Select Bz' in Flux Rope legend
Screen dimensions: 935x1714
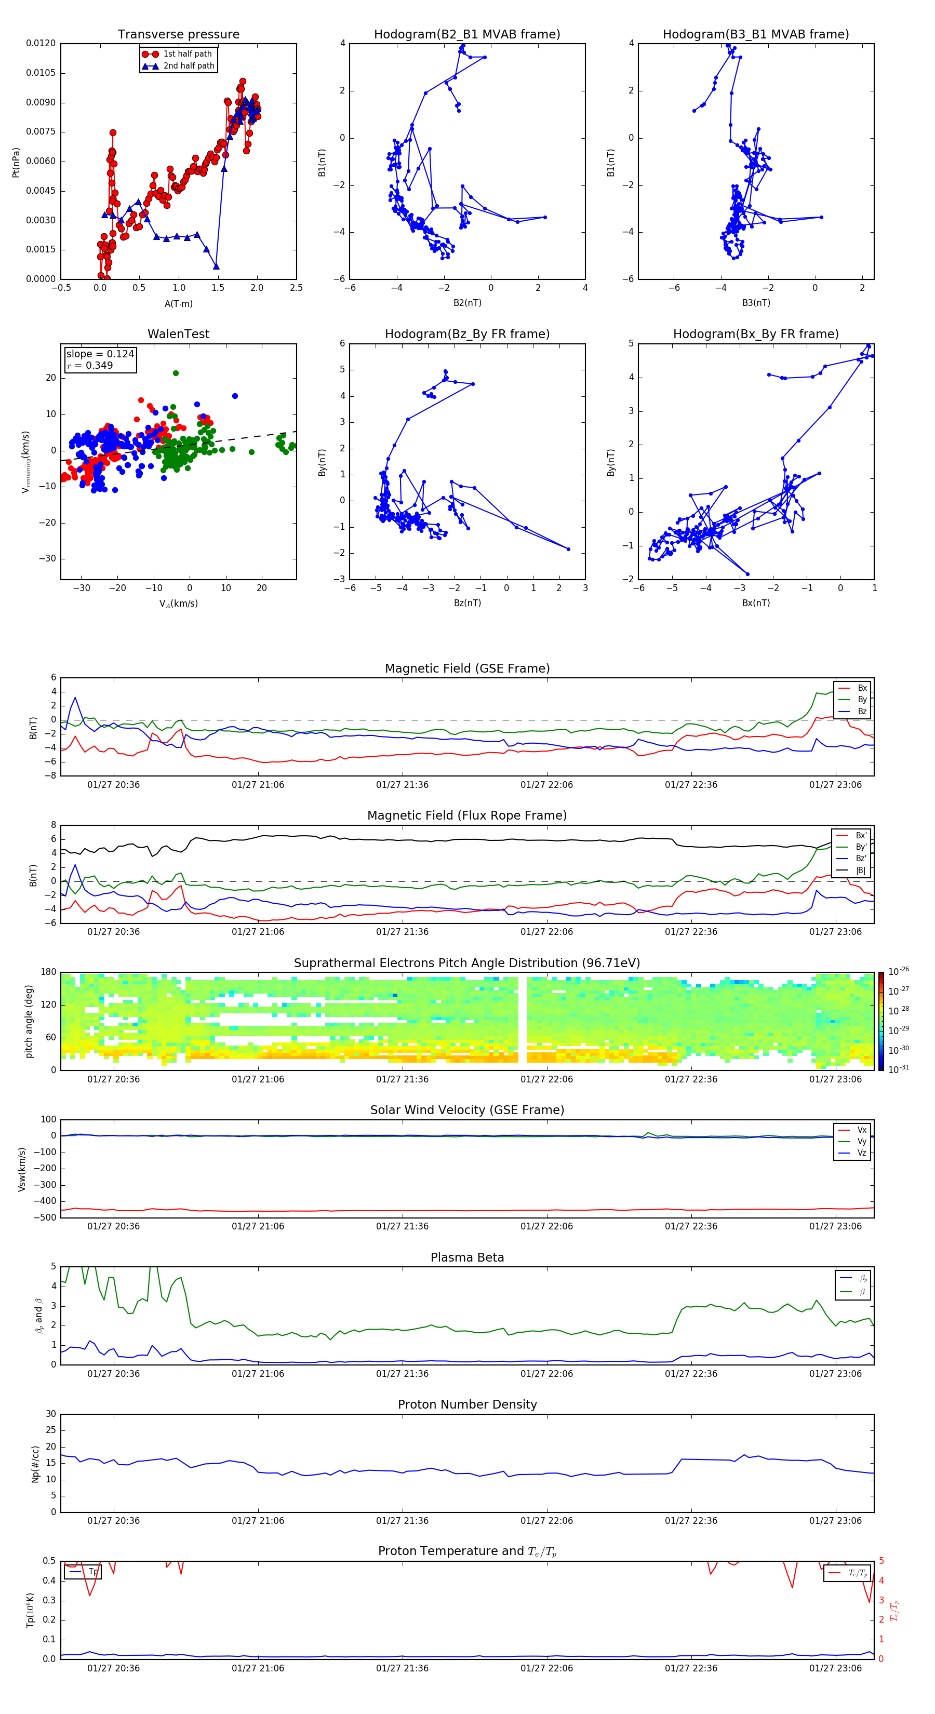(852, 859)
